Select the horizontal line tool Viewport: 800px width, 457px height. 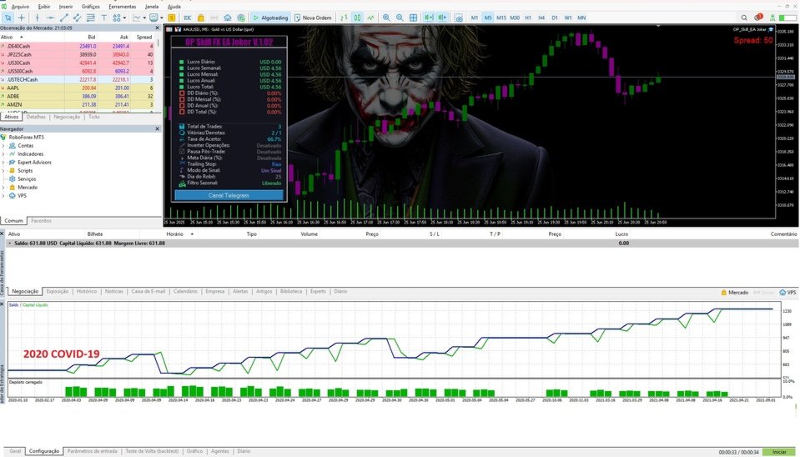click(x=51, y=18)
